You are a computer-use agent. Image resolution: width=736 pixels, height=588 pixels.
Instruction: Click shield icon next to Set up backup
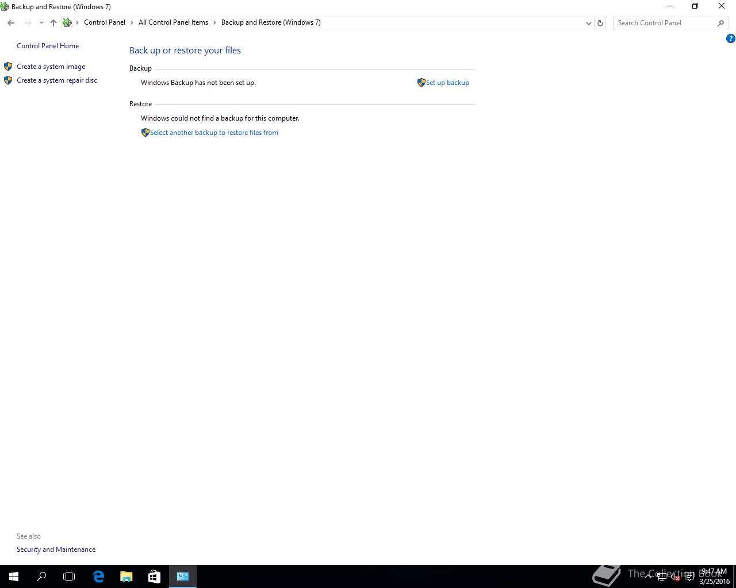(421, 83)
